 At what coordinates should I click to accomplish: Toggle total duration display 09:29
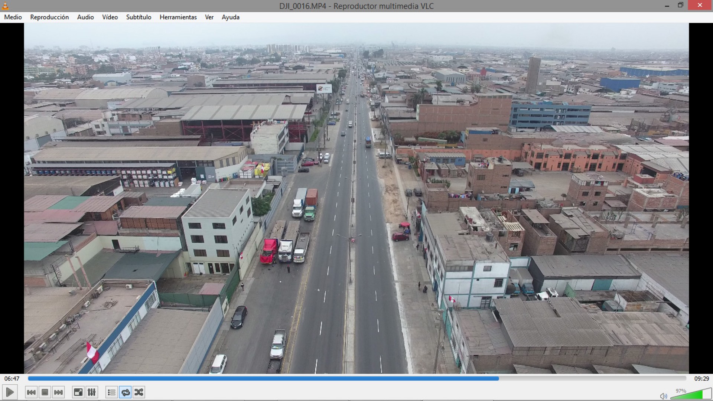pyautogui.click(x=701, y=378)
